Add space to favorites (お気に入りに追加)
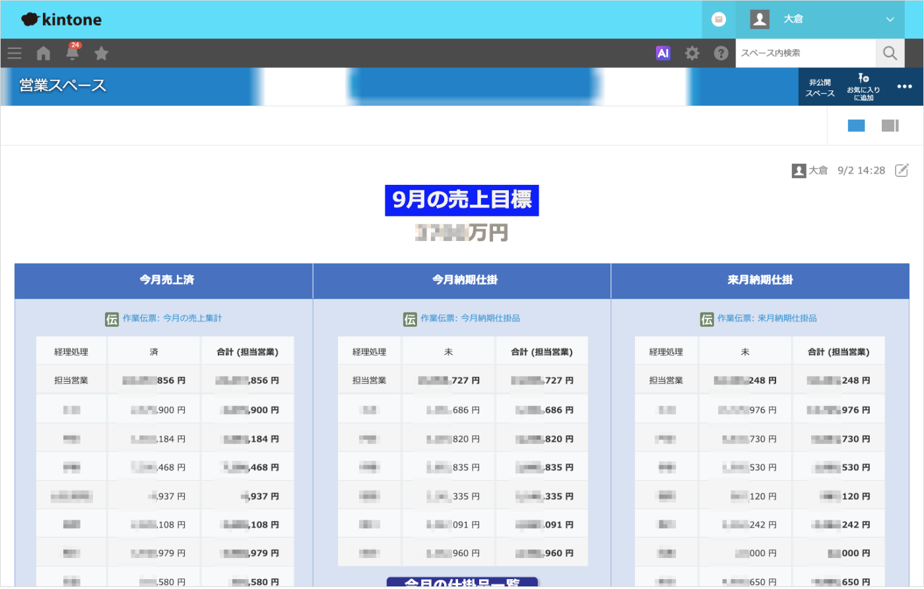Screen dimensions: 924x589 click(x=863, y=87)
